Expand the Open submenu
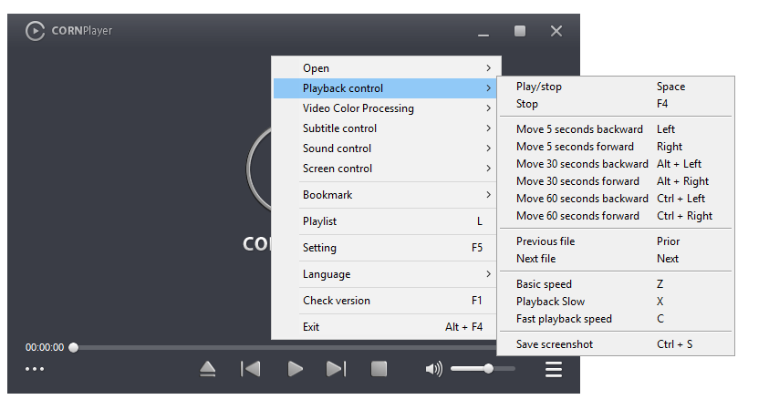The width and height of the screenshot is (769, 420). (x=385, y=68)
